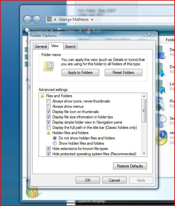Open the ntuser video file disc icon

click(x=162, y=138)
